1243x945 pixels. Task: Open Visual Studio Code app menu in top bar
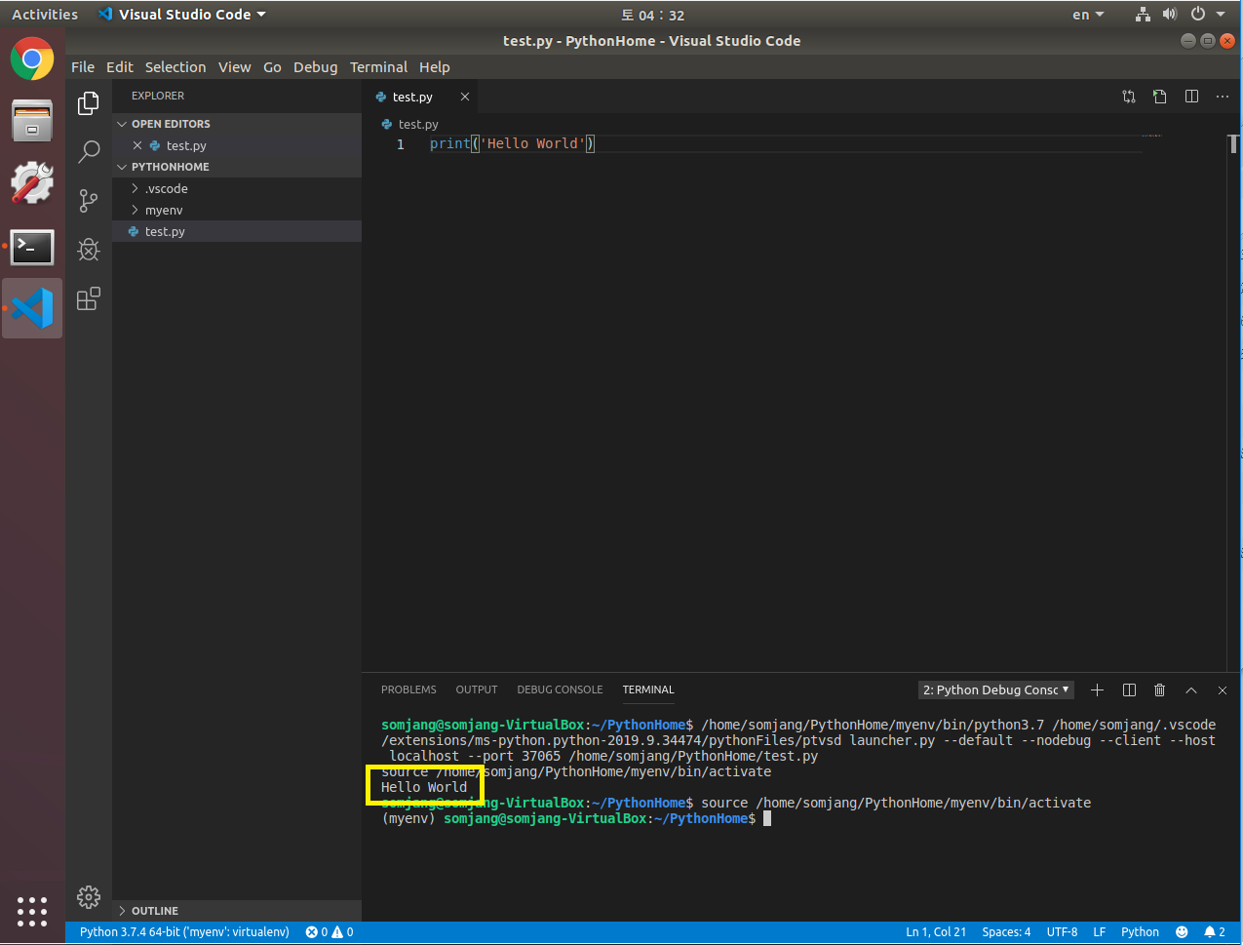182,15
